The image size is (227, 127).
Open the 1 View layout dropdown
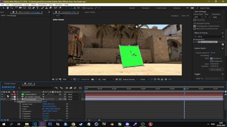click(x=144, y=79)
